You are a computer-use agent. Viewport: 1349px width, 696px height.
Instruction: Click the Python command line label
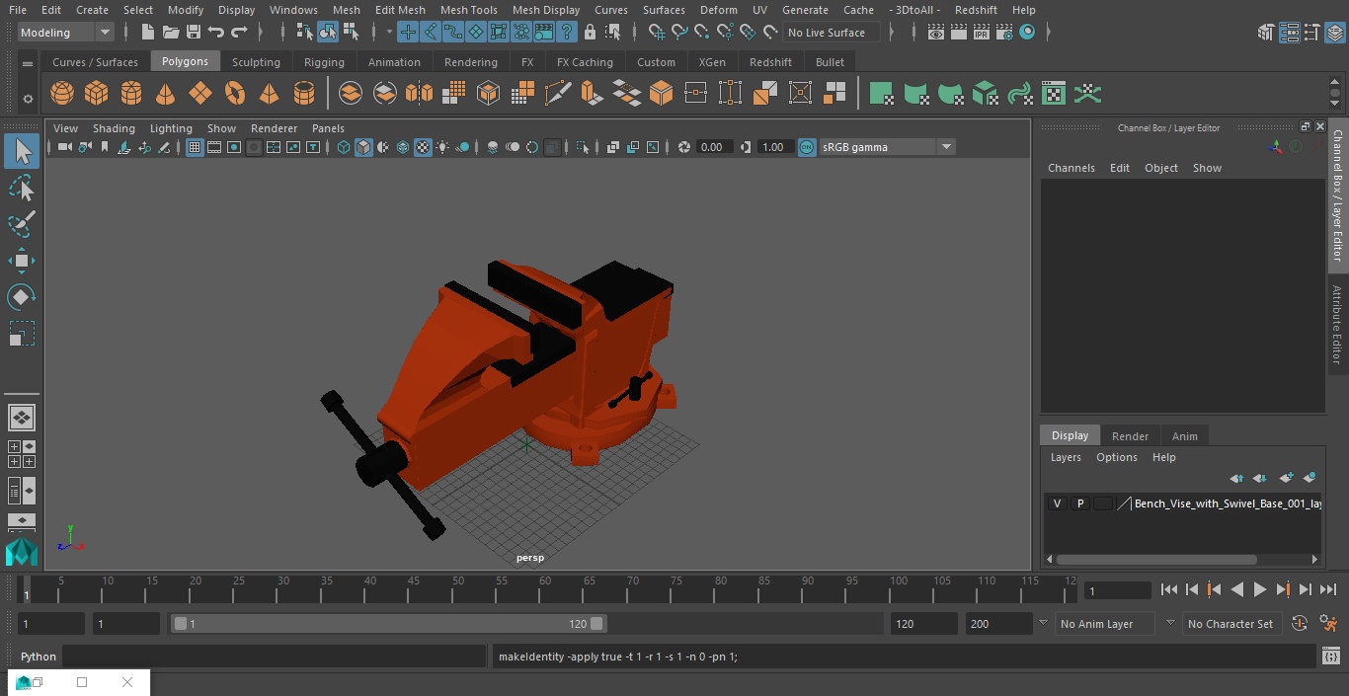[39, 657]
